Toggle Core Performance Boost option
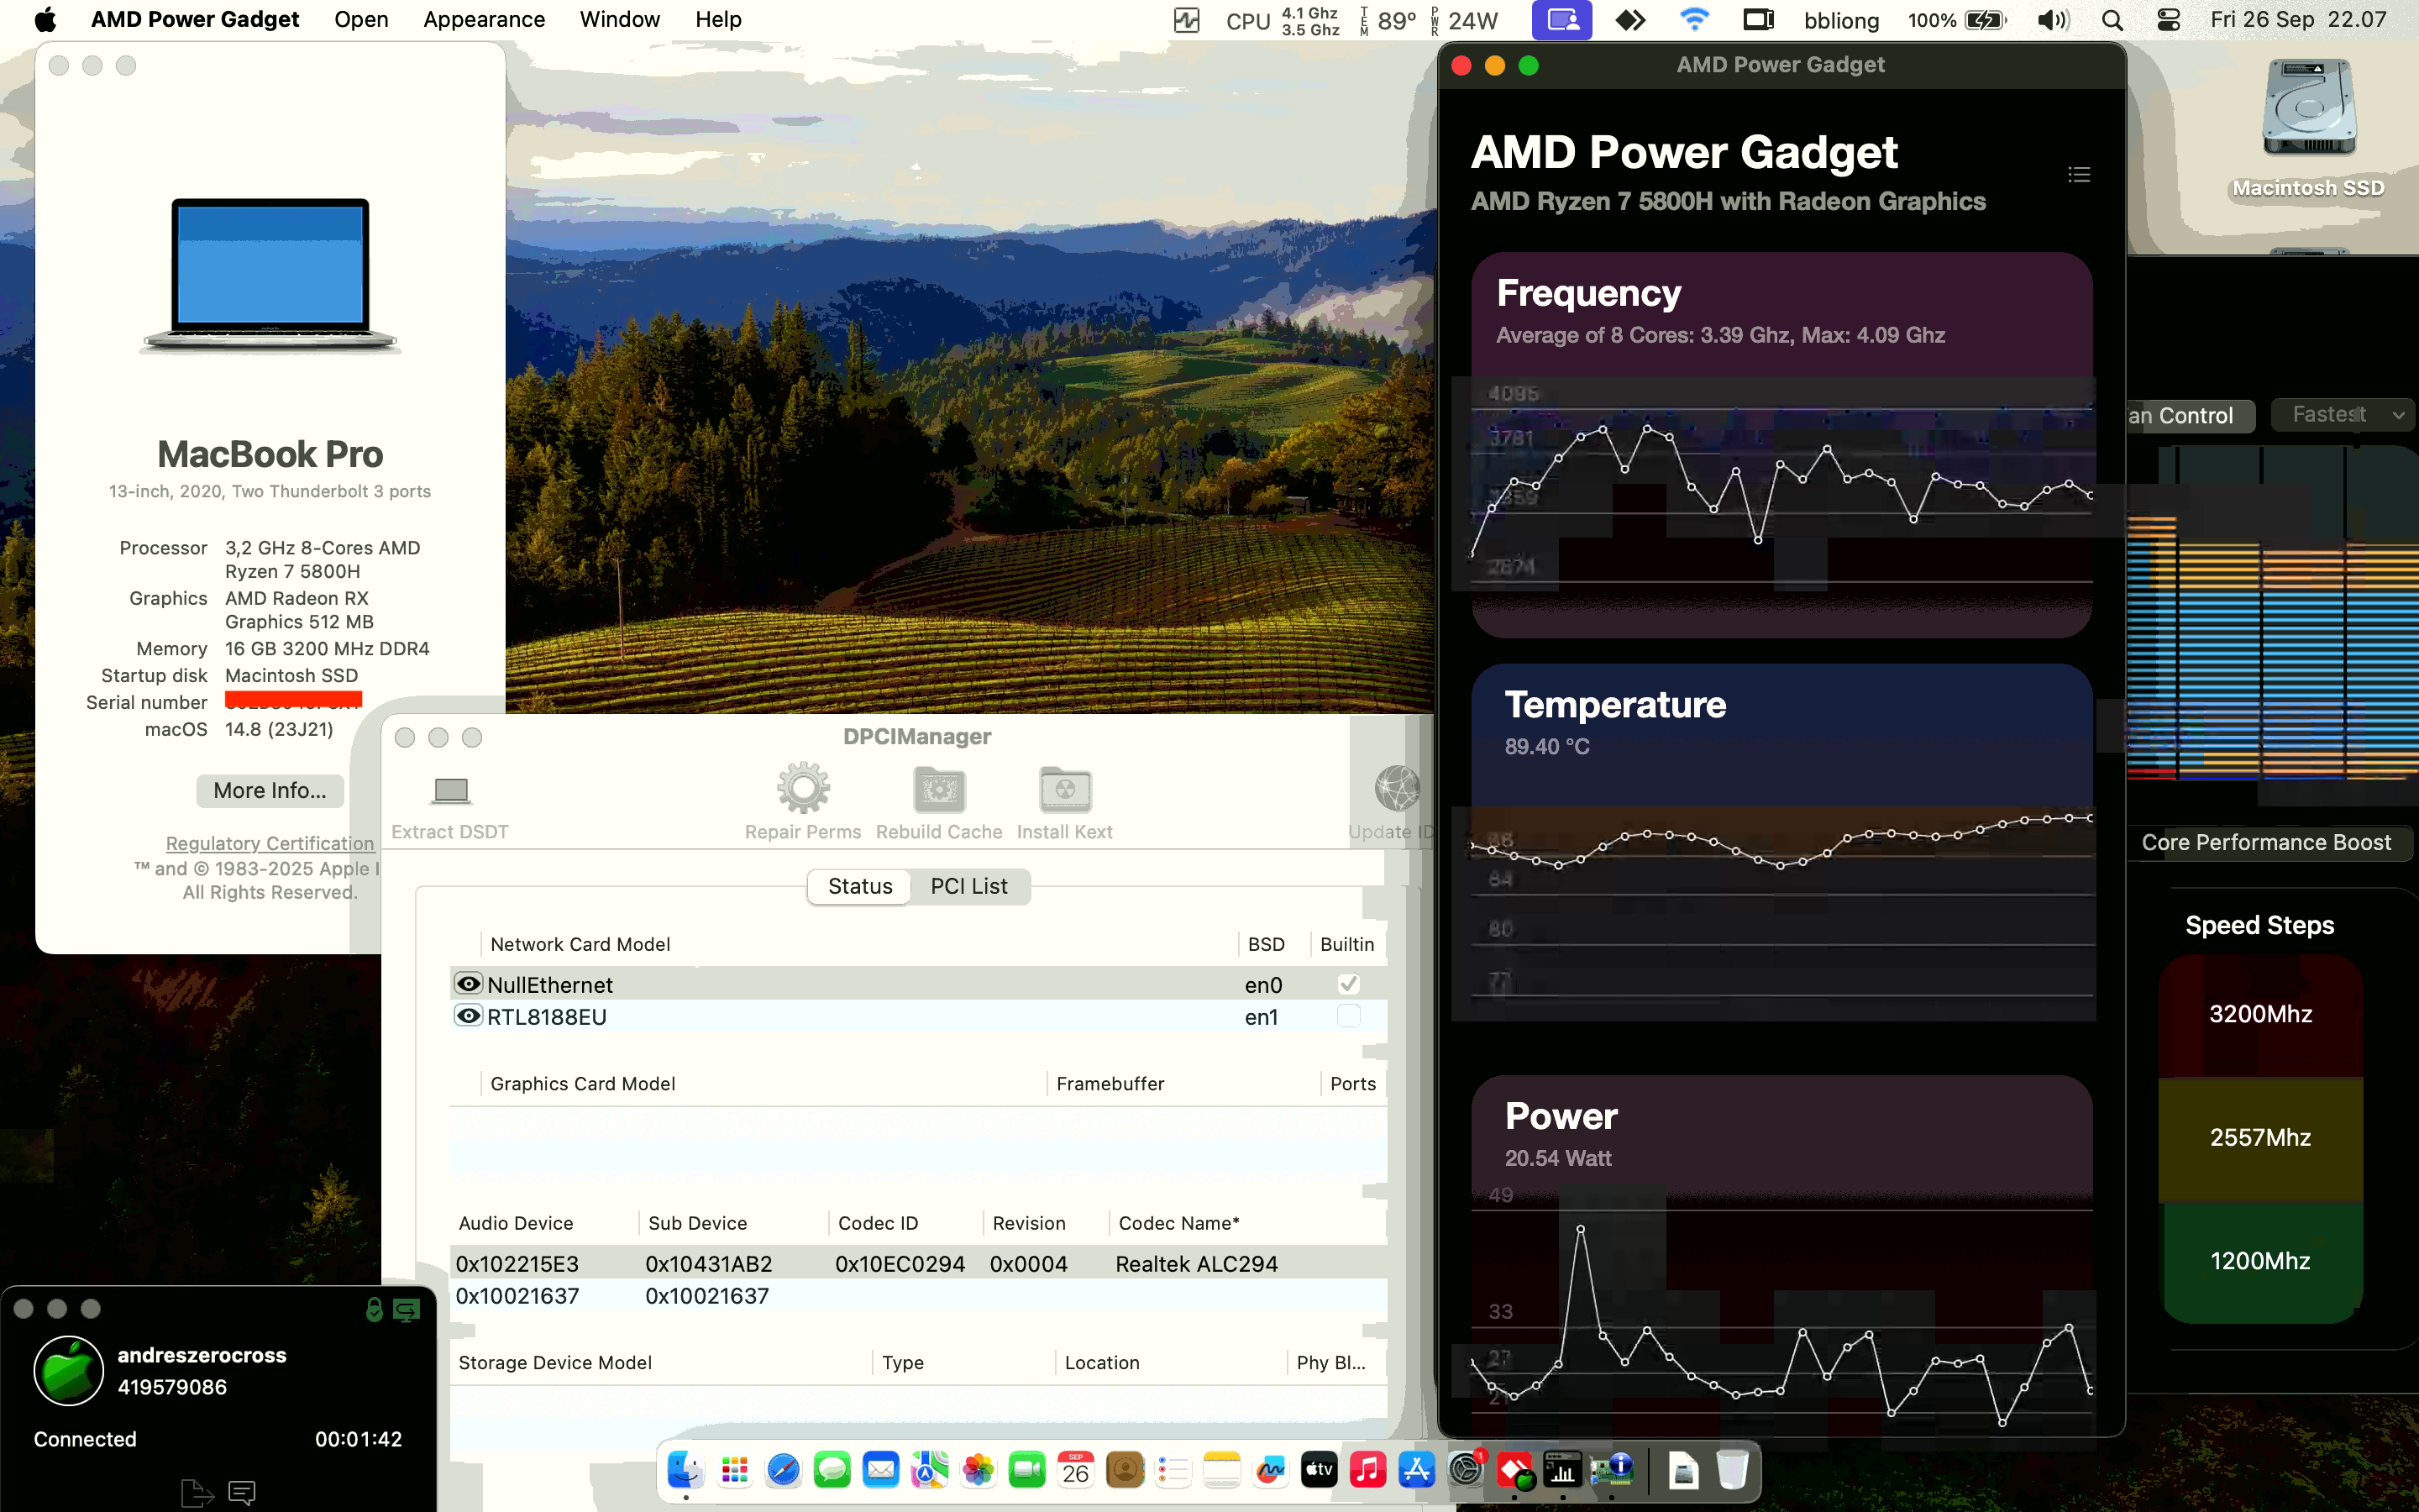Screen dimensions: 2419x1512 (x=2266, y=843)
